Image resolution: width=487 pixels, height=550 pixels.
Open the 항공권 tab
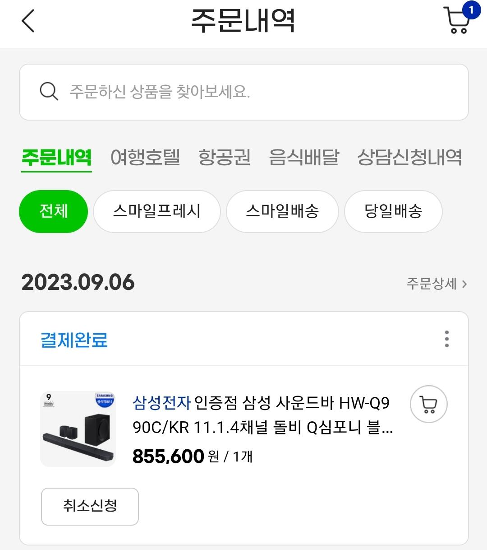coord(224,158)
